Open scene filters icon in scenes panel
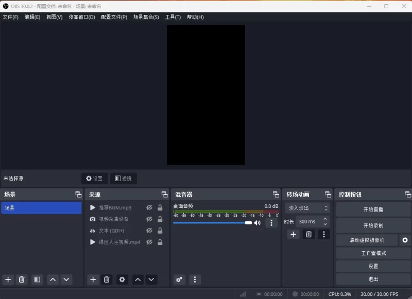The image size is (412, 299). point(37,279)
